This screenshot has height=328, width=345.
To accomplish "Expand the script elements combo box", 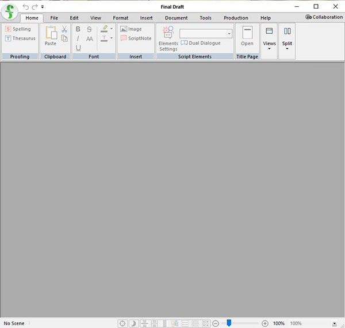I will pyautogui.click(x=229, y=34).
